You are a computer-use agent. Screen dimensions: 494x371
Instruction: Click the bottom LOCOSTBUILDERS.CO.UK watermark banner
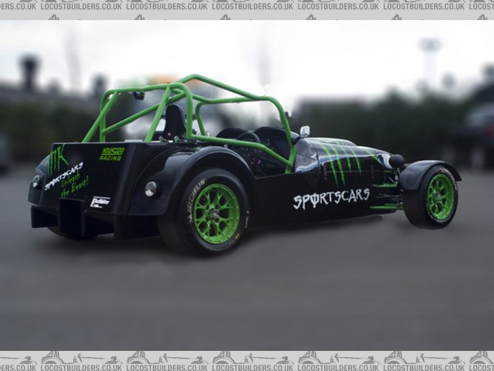(x=247, y=360)
